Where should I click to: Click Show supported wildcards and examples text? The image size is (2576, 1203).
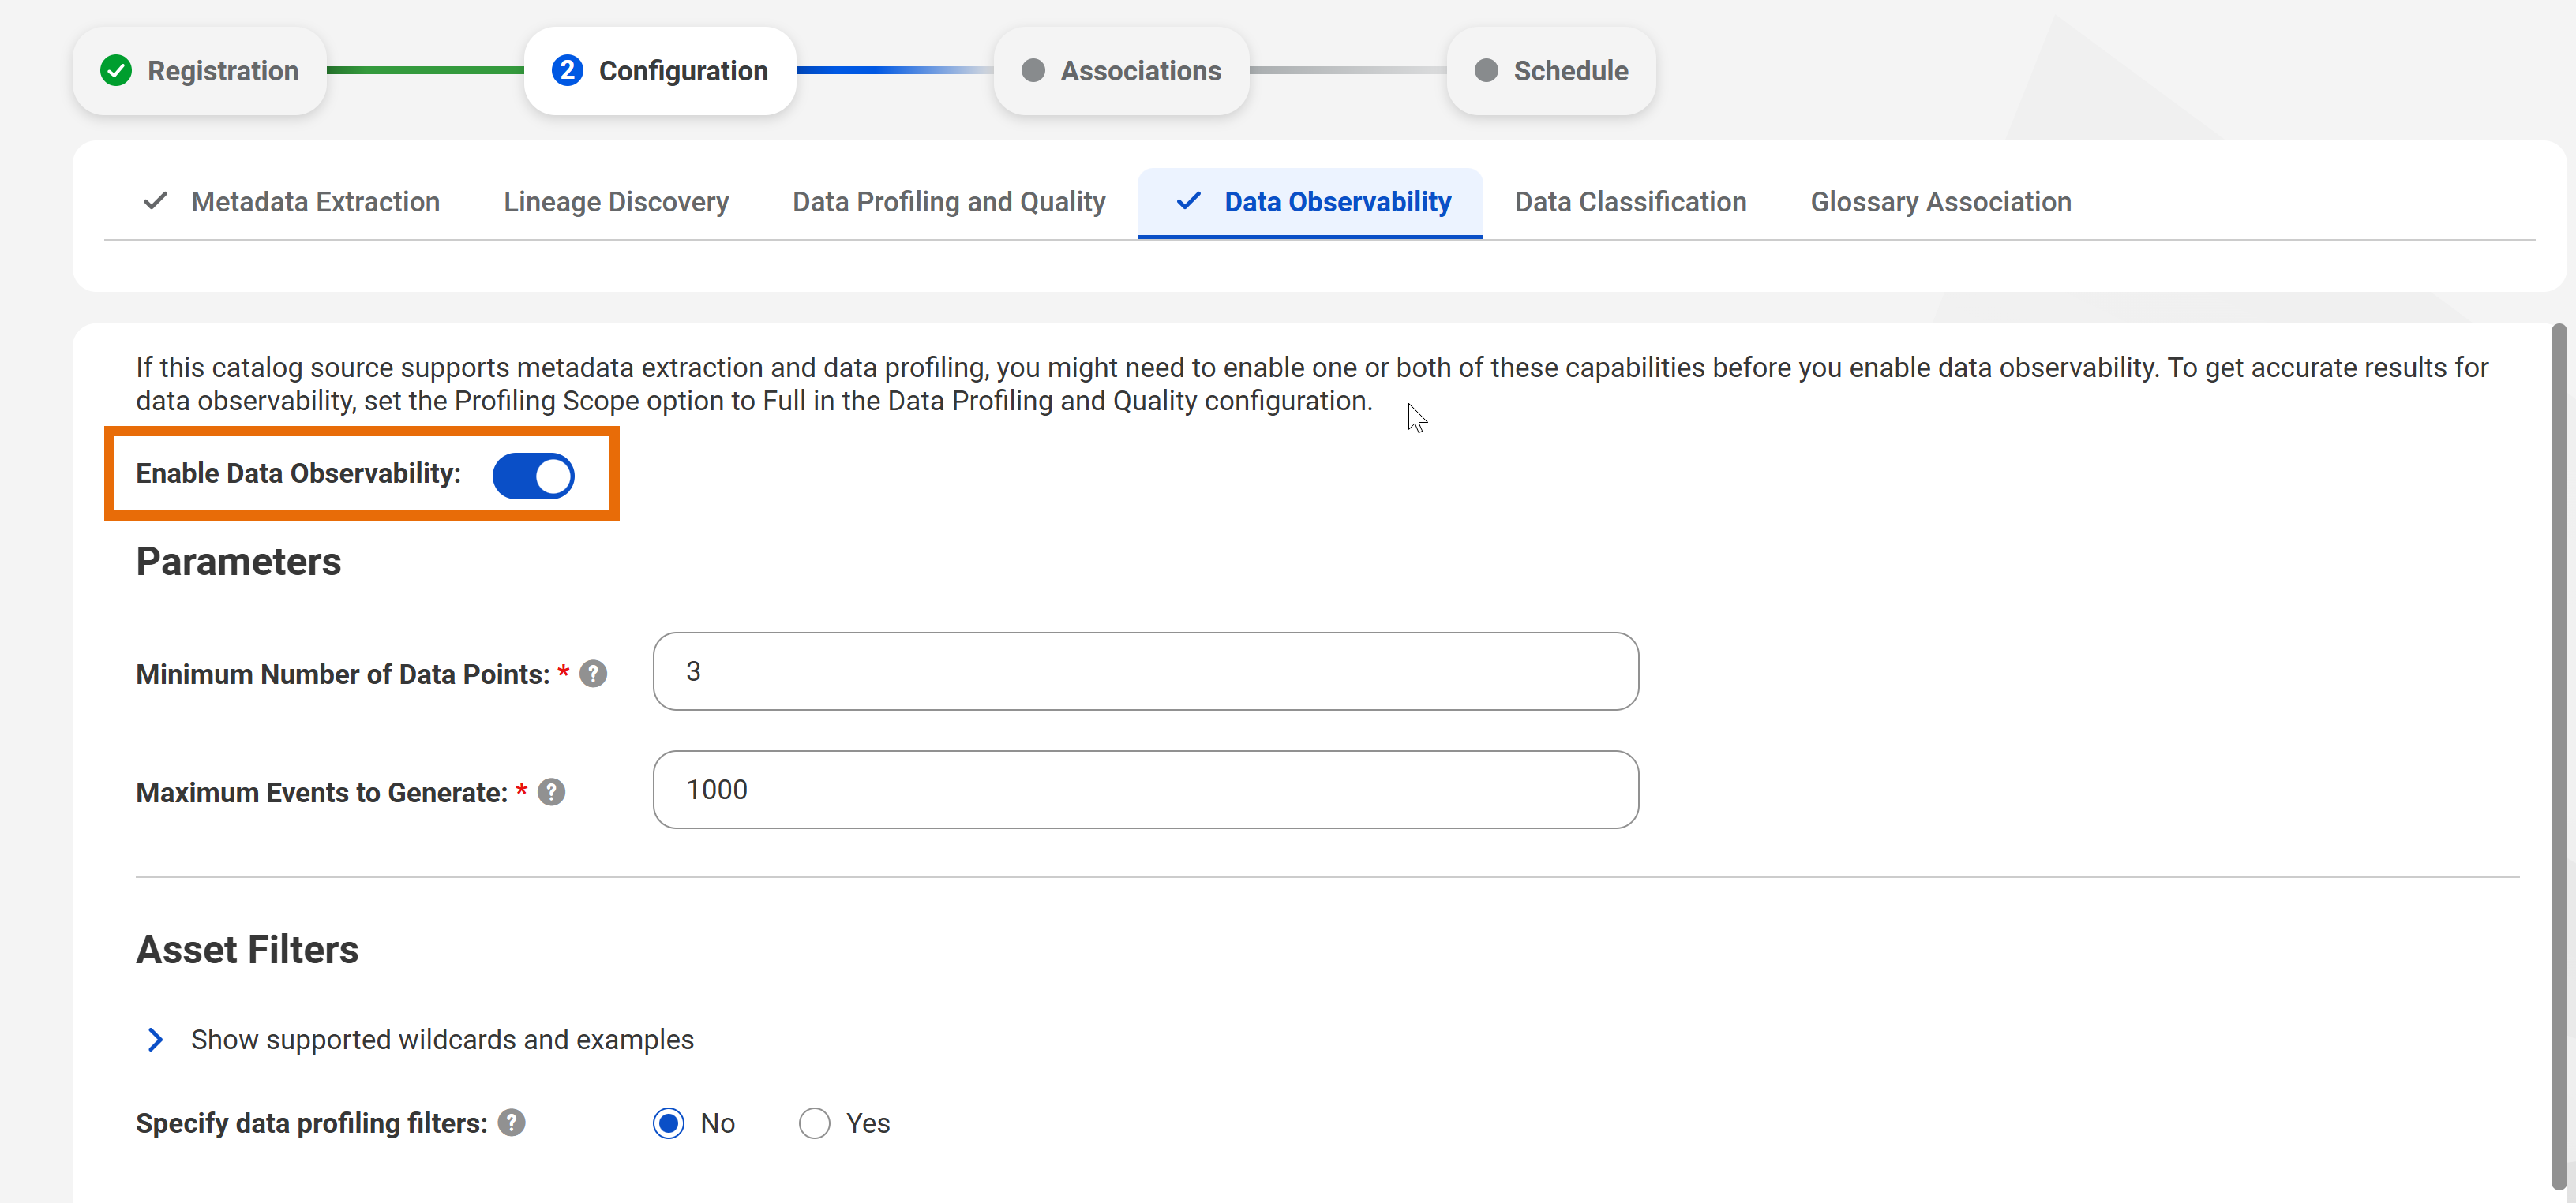pos(442,1040)
